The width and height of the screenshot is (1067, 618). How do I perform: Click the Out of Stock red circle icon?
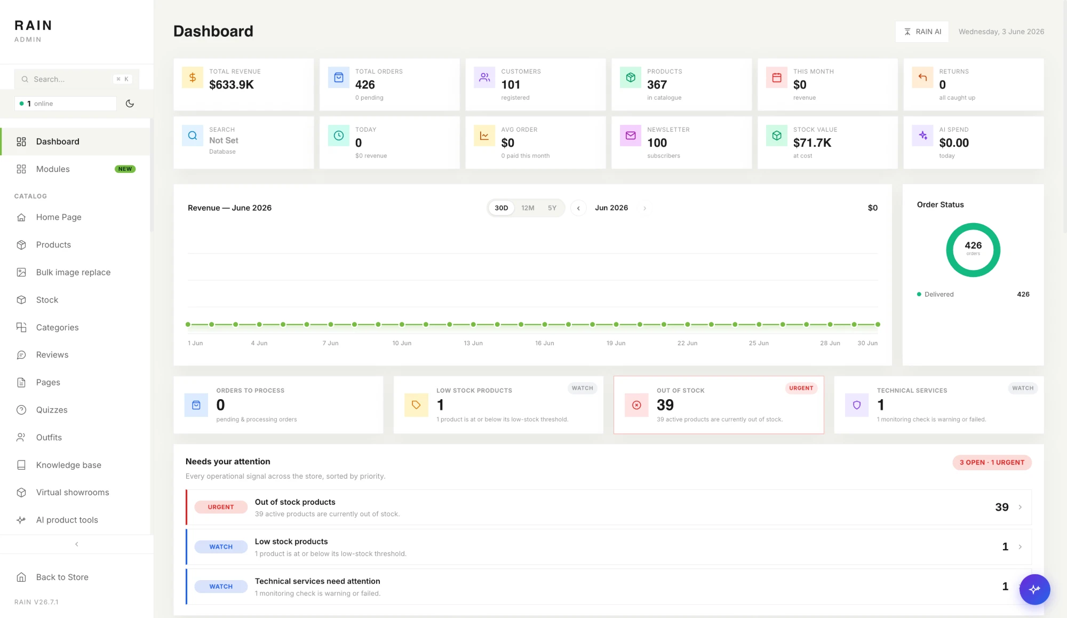[636, 405]
